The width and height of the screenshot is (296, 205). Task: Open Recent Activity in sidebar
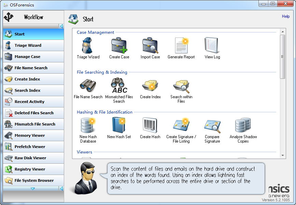tap(33, 102)
